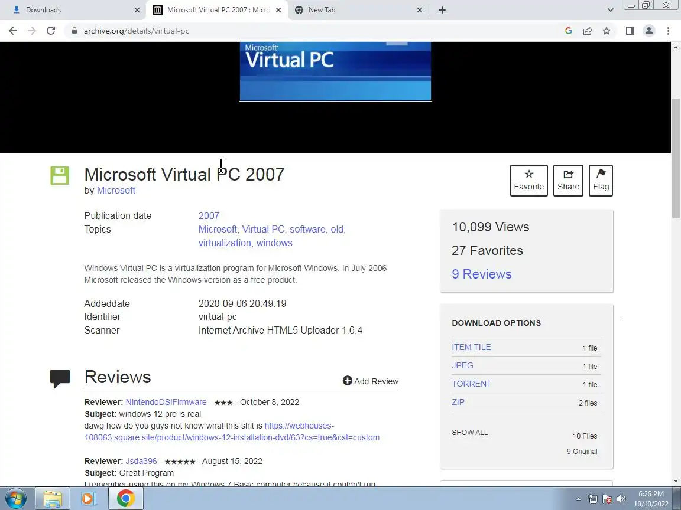Click the Microsoft Virtual PC 2007 title
Screen dimensions: 681x510
tap(184, 174)
